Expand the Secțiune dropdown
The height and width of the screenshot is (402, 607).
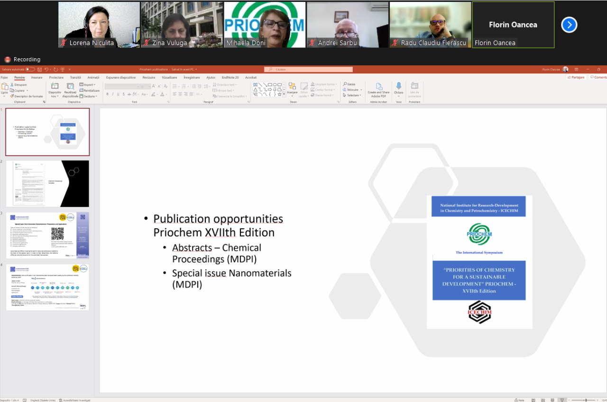pyautogui.click(x=89, y=96)
